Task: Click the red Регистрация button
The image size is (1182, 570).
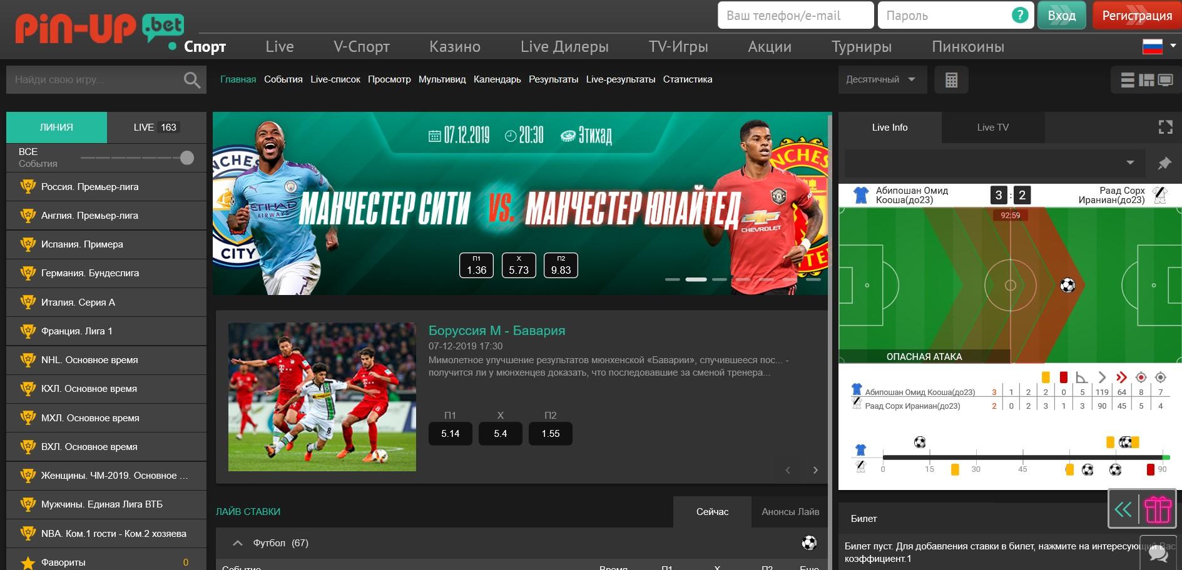Action: 1136,16
